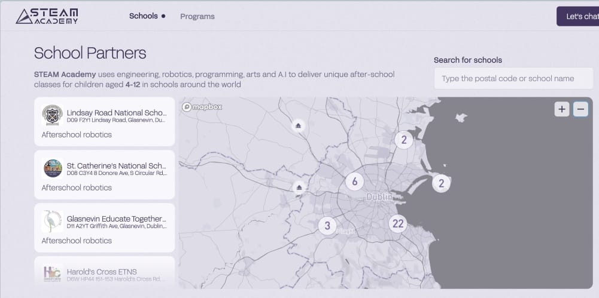Click the address D11 A2YT Griffith Ave
This screenshot has height=298, width=599.
click(117, 226)
